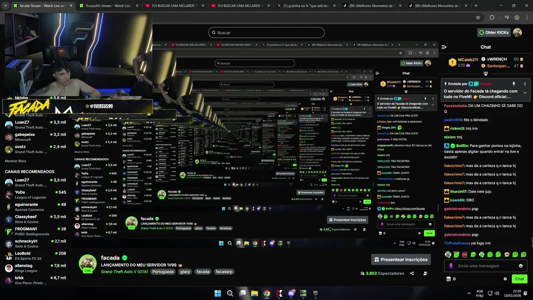This screenshot has height=300, width=533.
Task: Open File Explorer from the taskbar
Action: 254,293
